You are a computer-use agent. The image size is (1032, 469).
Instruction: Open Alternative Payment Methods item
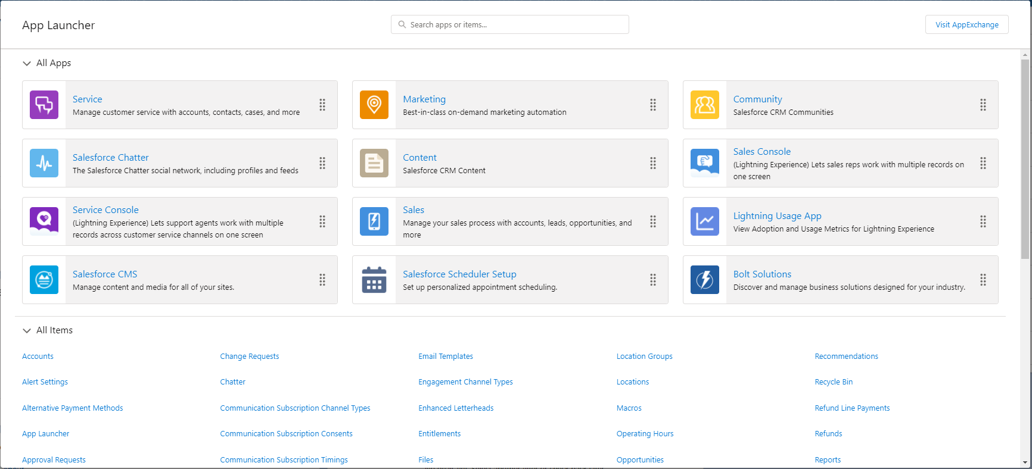click(x=73, y=408)
